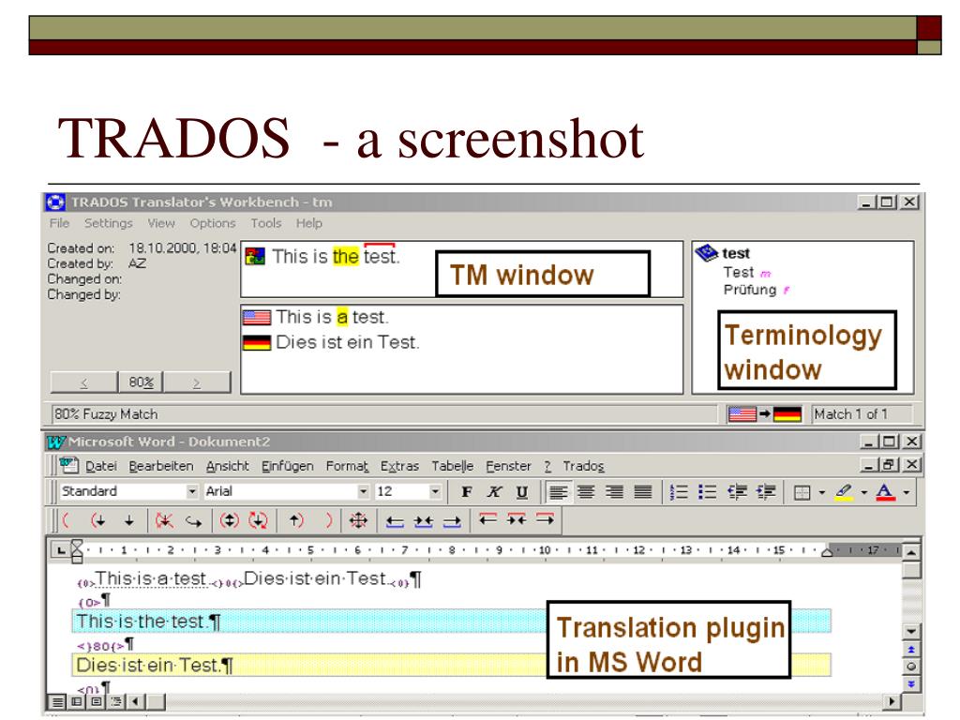Viewport: 960px width, 720px height.
Task: Toggle right text alignment
Action: click(x=615, y=491)
